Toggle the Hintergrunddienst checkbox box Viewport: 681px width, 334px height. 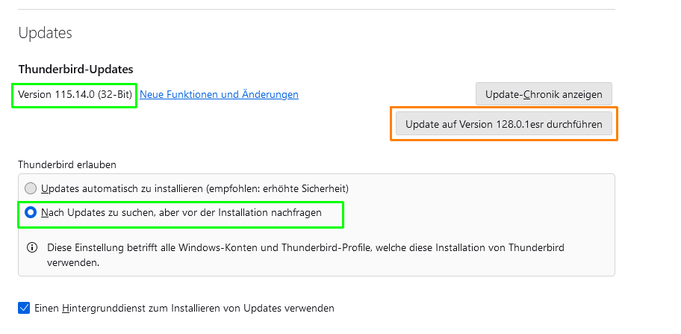24,308
